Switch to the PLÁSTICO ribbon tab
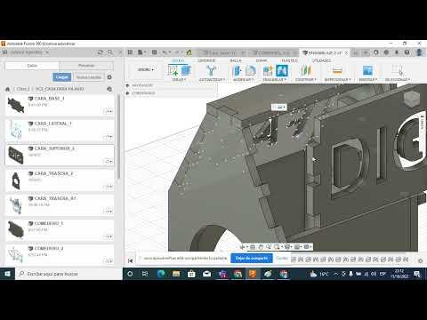Image resolution: width=427 pixels, height=320 pixels. pos(290,60)
